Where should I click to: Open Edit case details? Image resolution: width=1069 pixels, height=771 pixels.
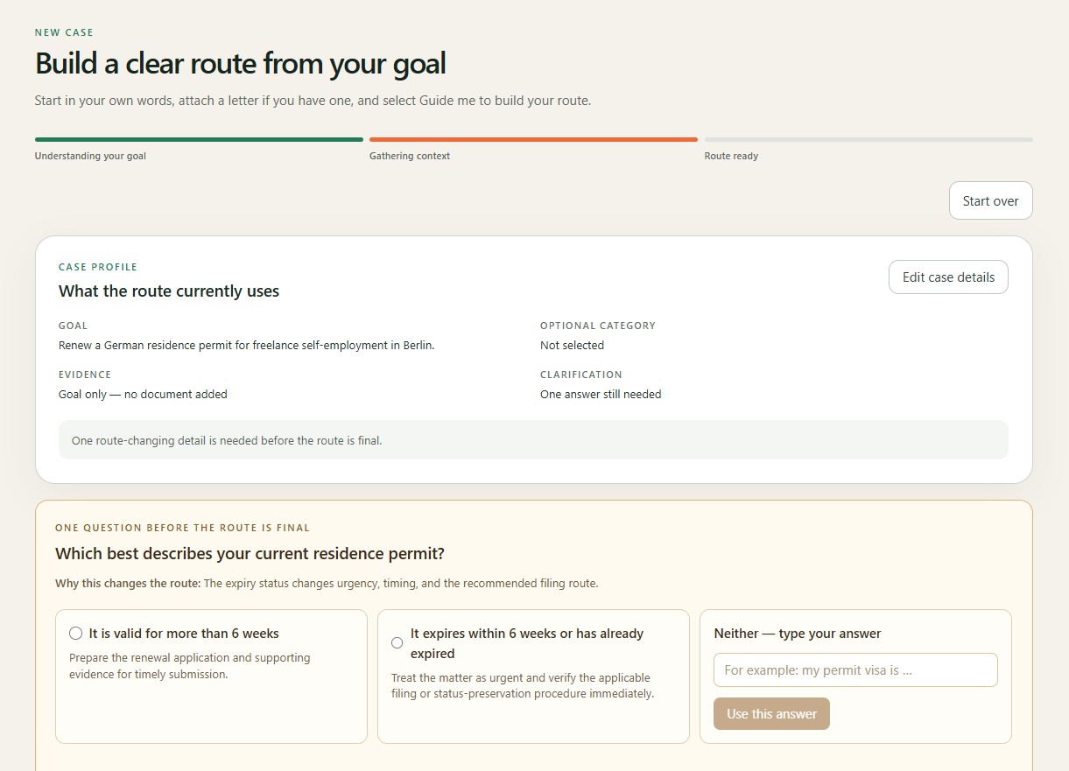(948, 277)
